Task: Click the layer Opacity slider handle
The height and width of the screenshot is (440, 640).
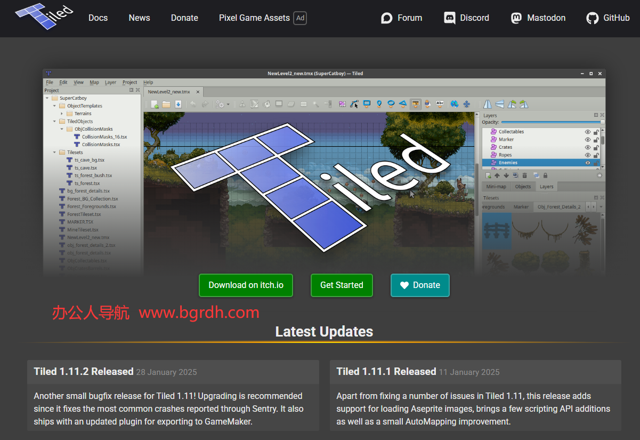Action: [x=602, y=122]
